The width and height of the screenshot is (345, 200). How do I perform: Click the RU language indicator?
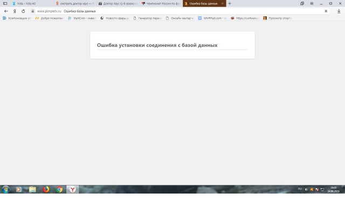[x=300, y=189]
